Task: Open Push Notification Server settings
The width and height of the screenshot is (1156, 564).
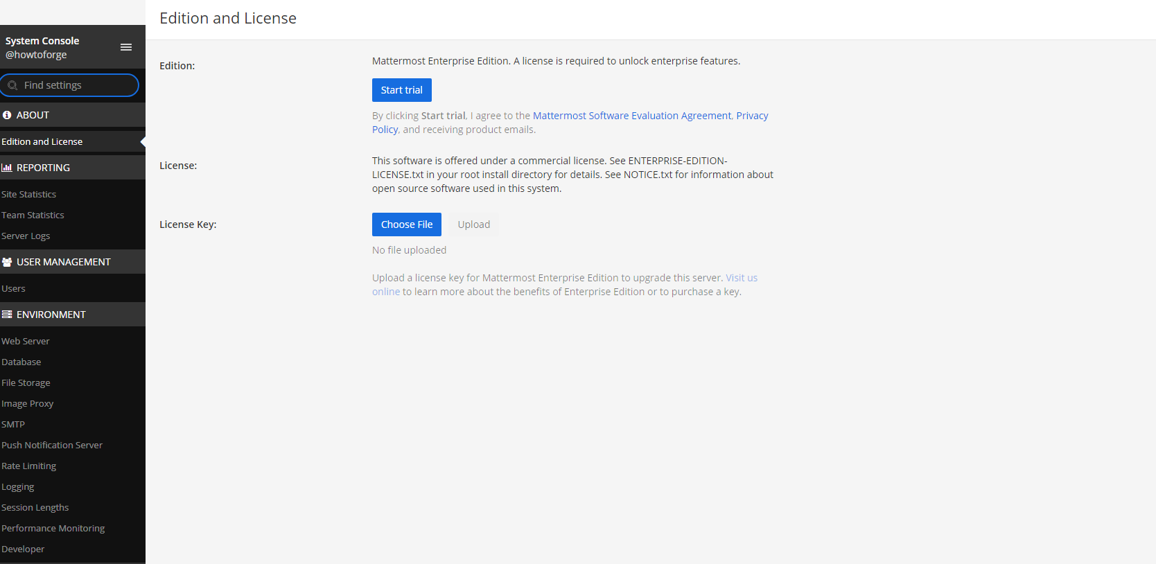Action: coord(52,446)
